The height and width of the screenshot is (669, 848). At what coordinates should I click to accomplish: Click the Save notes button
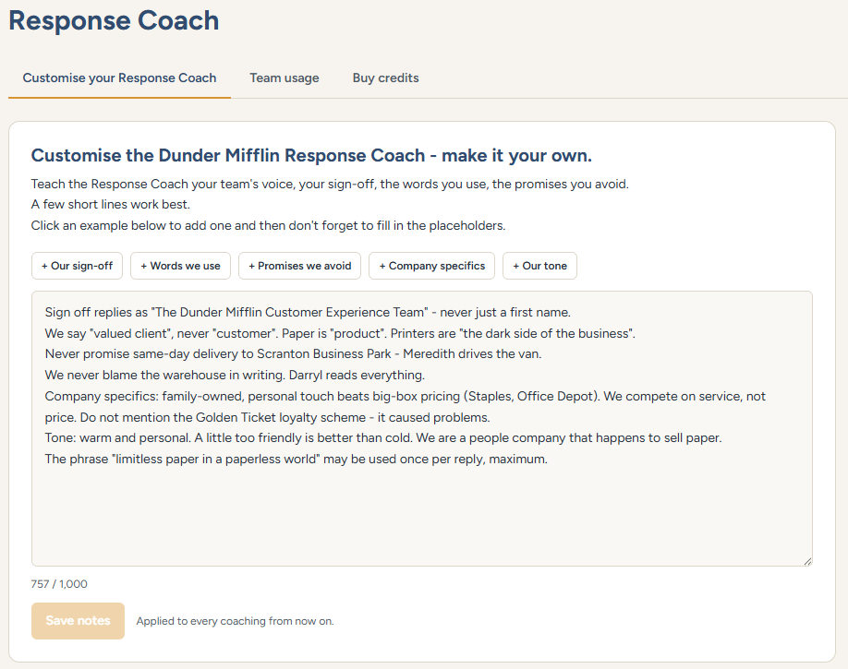tap(78, 621)
